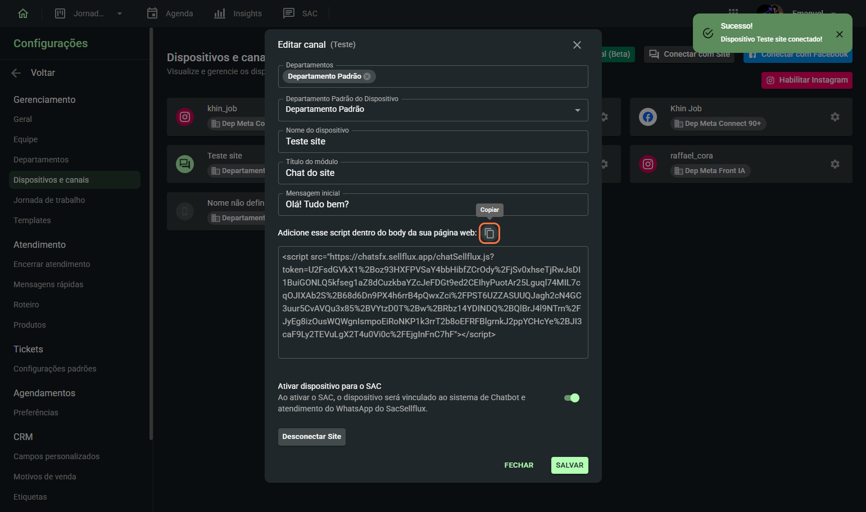Open Templates in sidebar
866x512 pixels.
point(32,220)
